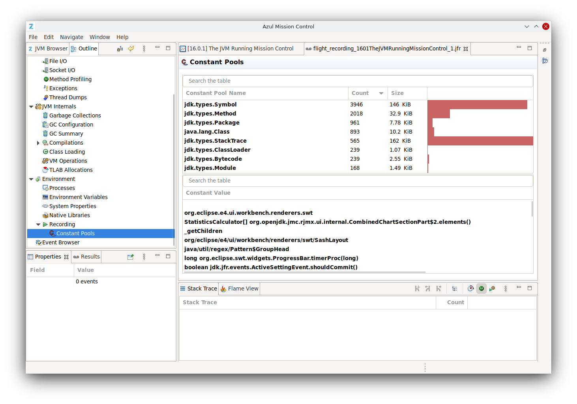
Task: Close the Properties view tab
Action: pos(66,257)
